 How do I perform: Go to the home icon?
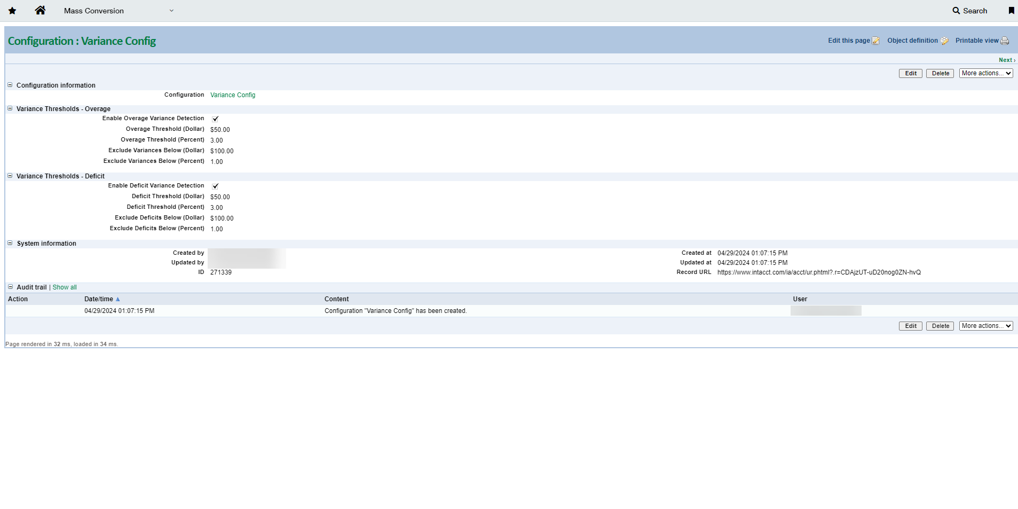point(40,10)
